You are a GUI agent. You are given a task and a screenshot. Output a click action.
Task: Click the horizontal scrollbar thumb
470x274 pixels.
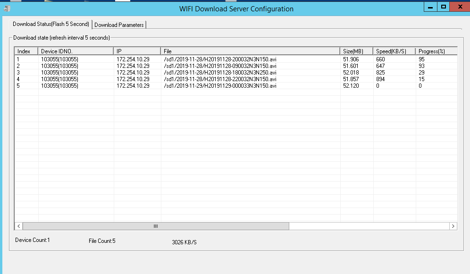[156, 226]
